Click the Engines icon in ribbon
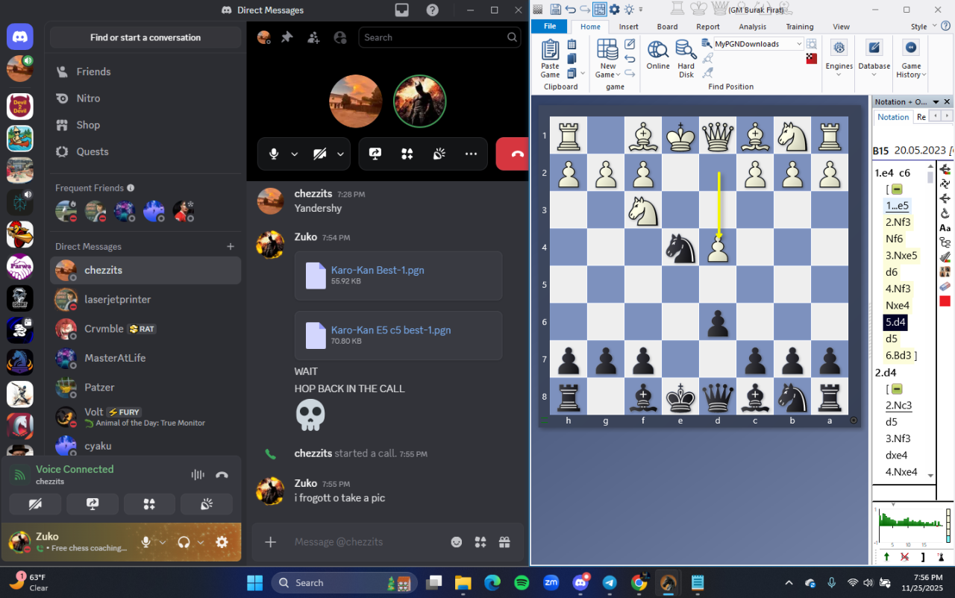Screen dimensions: 955x598 839,48
